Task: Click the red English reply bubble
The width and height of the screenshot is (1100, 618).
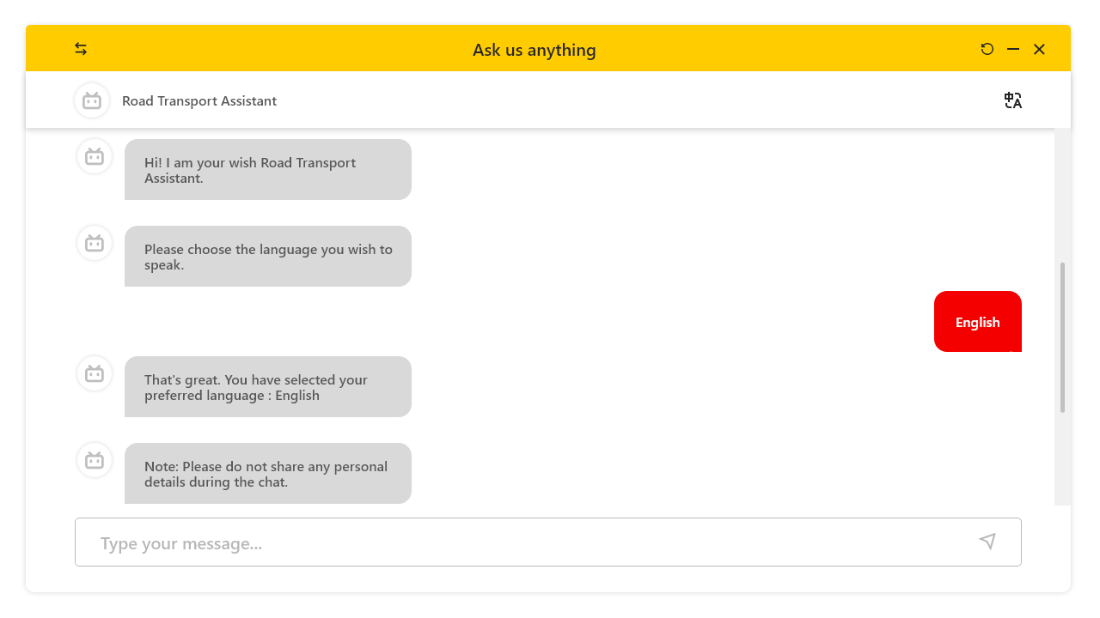Action: coord(977,322)
